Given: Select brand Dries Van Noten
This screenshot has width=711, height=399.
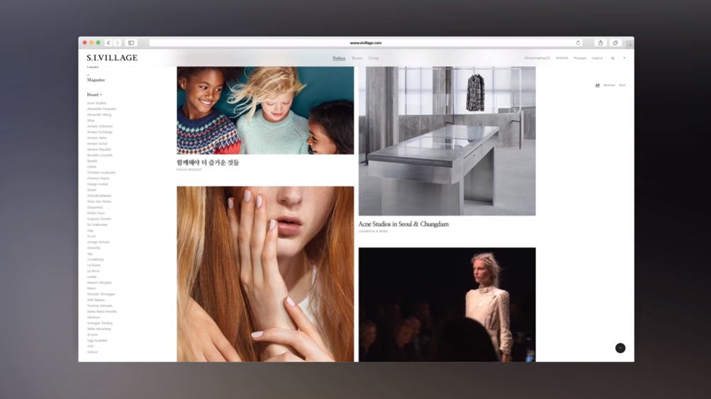Looking at the screenshot, I should (99, 201).
